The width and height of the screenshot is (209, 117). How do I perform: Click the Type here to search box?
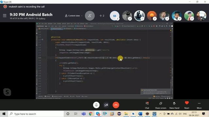[x=36, y=114]
